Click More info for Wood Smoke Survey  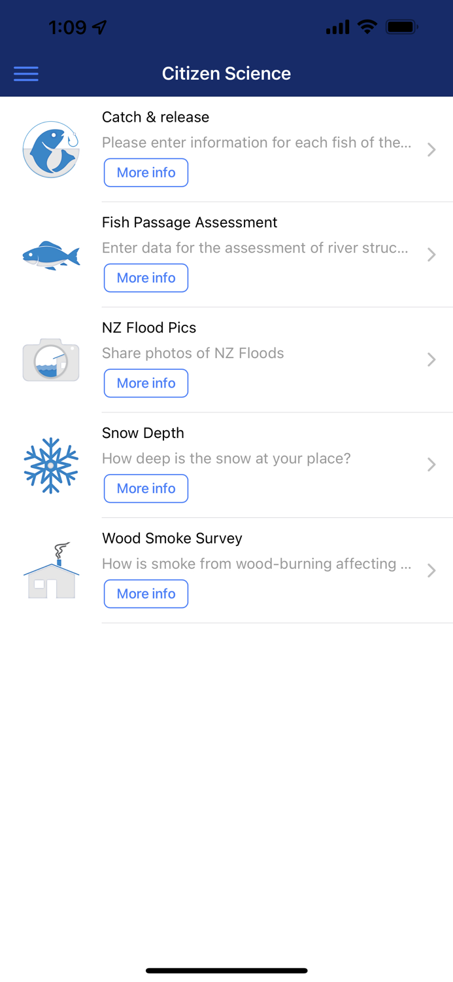(146, 594)
